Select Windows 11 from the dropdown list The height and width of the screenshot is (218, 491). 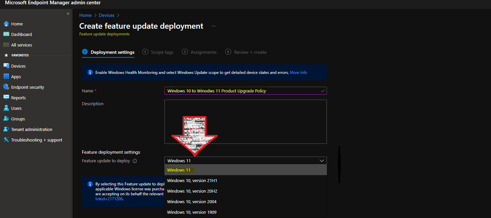click(246, 170)
